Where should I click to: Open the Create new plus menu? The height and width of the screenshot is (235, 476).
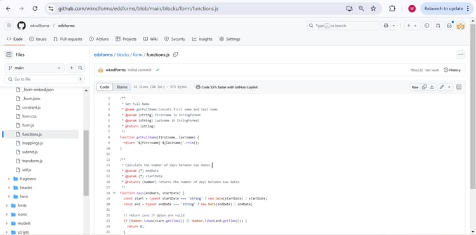click(412, 26)
